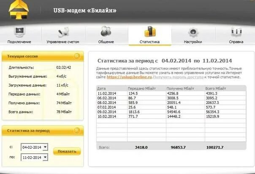
Task: Select the Статистика bar chart icon
Action: coord(150,31)
